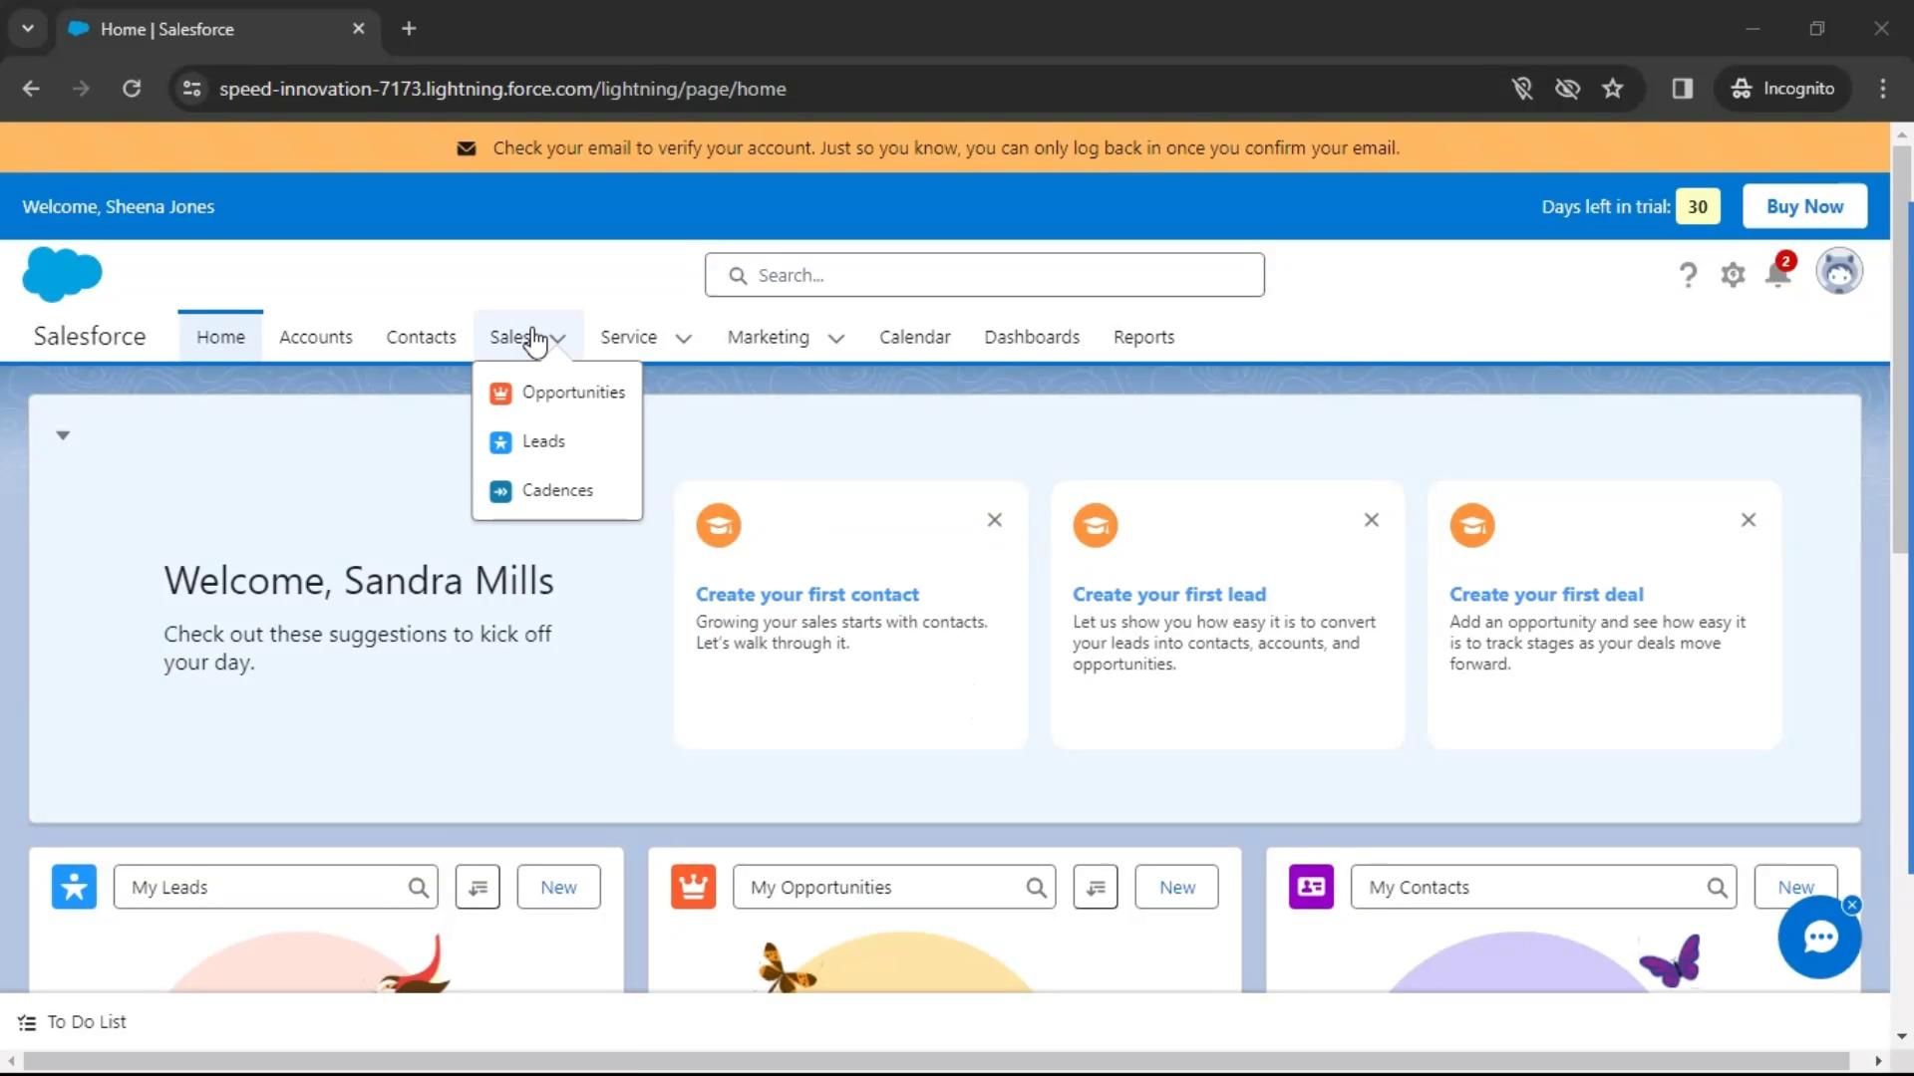Open the browser tab search dropdown
Viewport: 1914px width, 1076px height.
coord(28,29)
